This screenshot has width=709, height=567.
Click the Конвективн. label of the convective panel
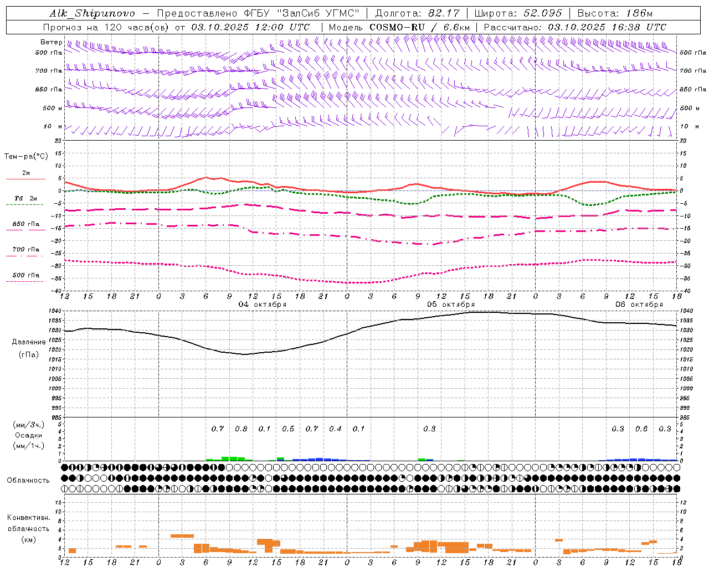(x=28, y=518)
